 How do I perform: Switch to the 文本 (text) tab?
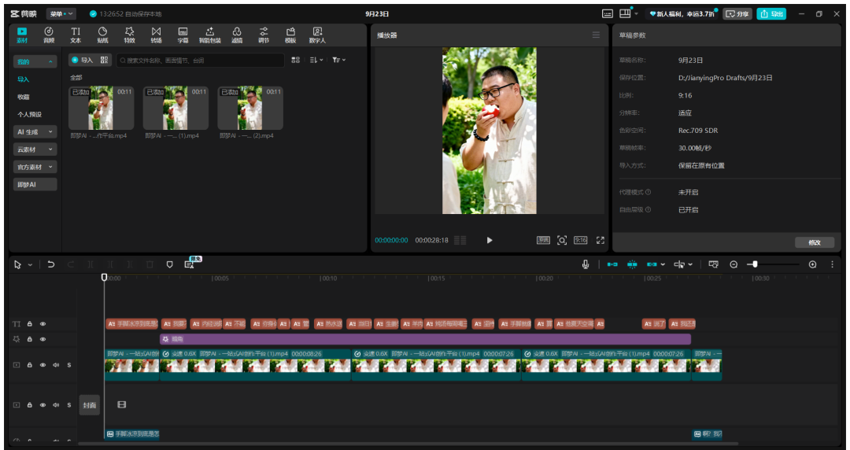[76, 35]
